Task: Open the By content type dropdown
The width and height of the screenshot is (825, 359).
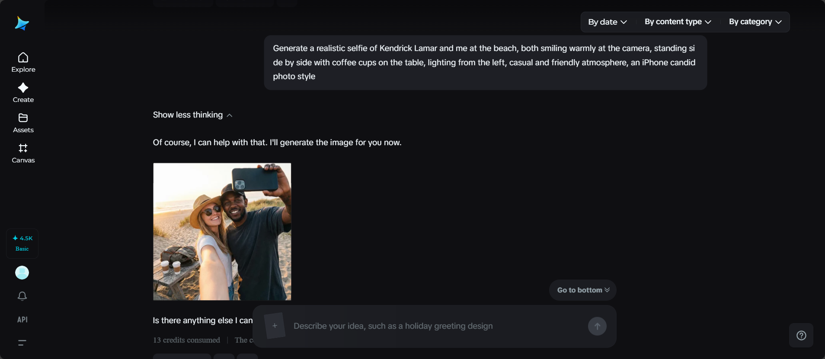Action: [678, 22]
